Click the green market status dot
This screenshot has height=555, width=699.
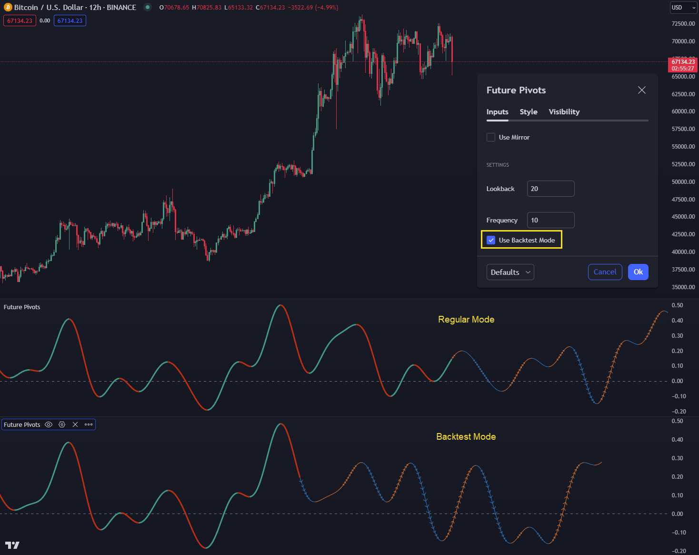[148, 8]
